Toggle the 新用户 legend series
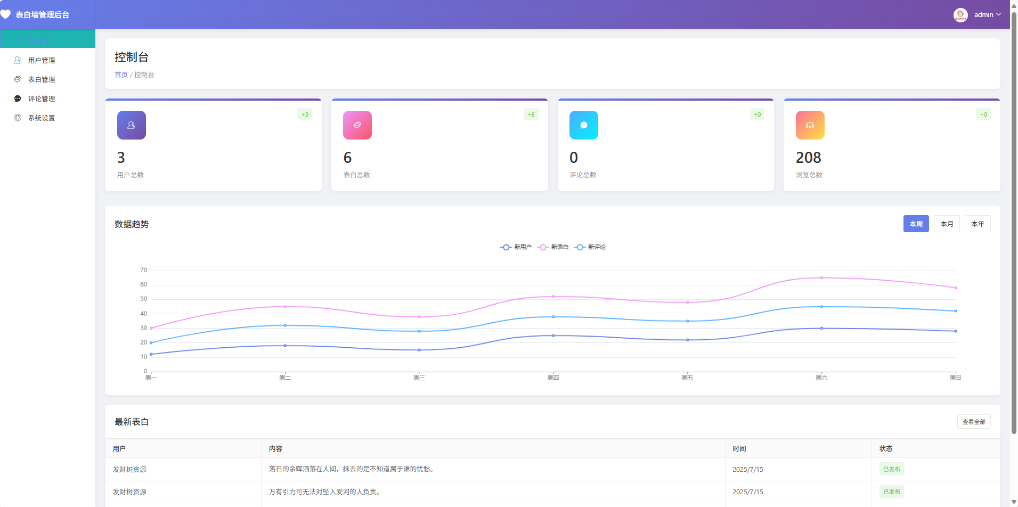The width and height of the screenshot is (1018, 507). (x=516, y=247)
